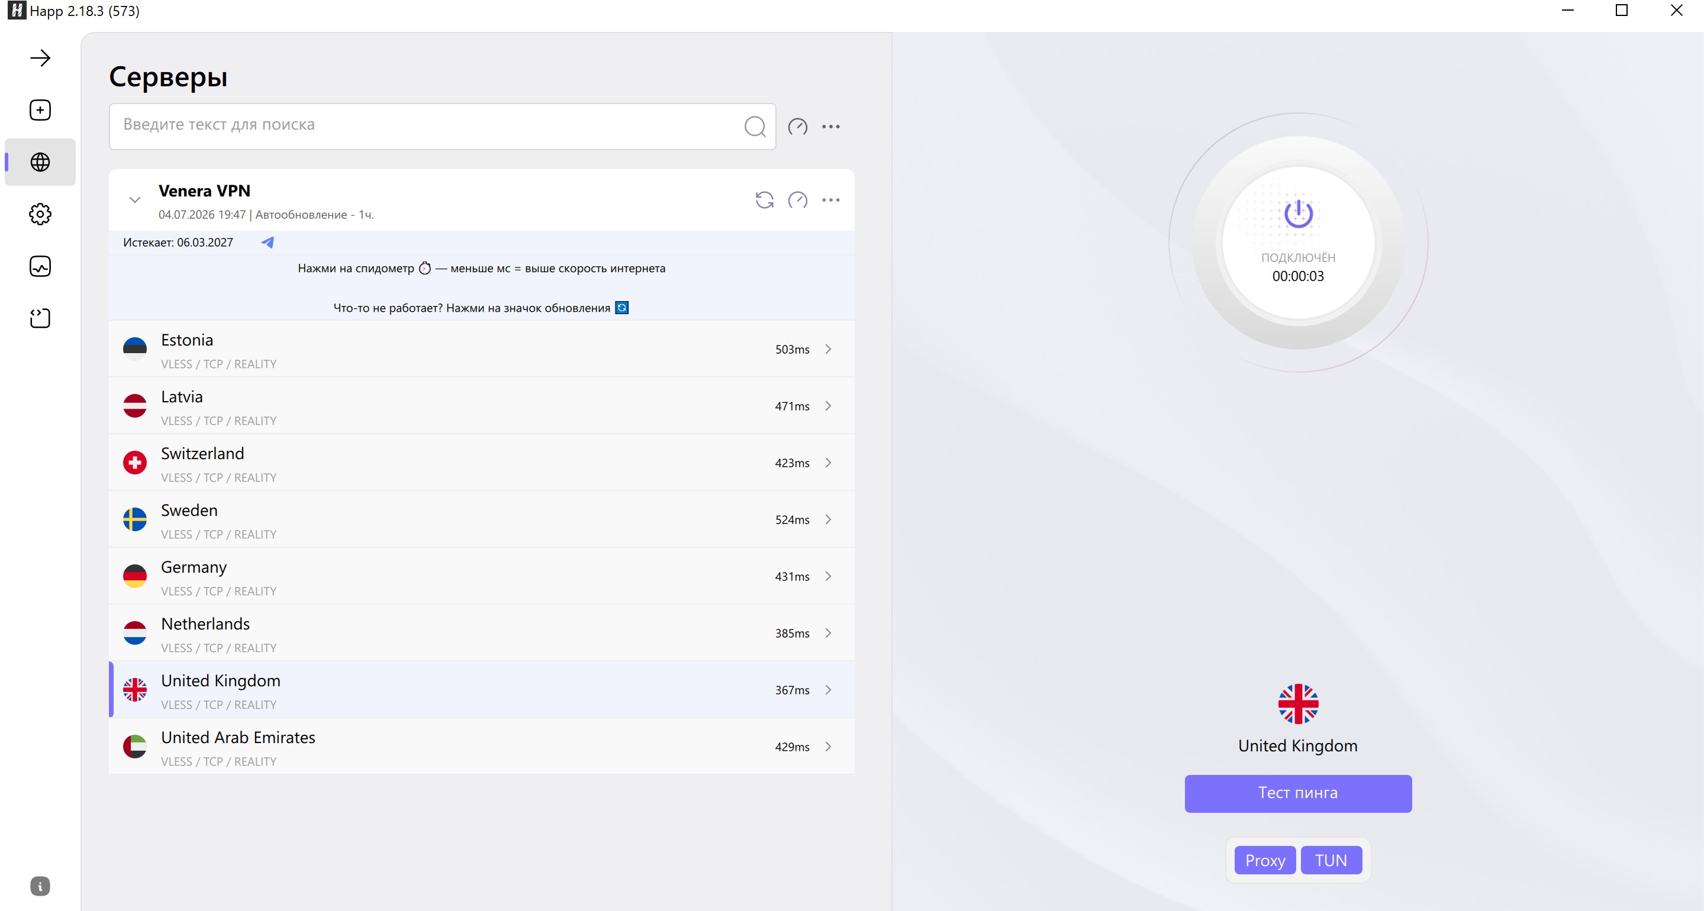
Task: Open Estonia server details arrow
Action: [x=828, y=349]
